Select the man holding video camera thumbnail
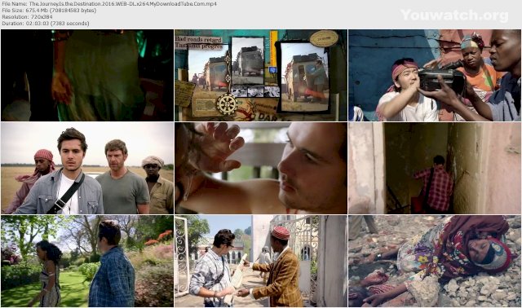522x308 pixels. click(435, 75)
